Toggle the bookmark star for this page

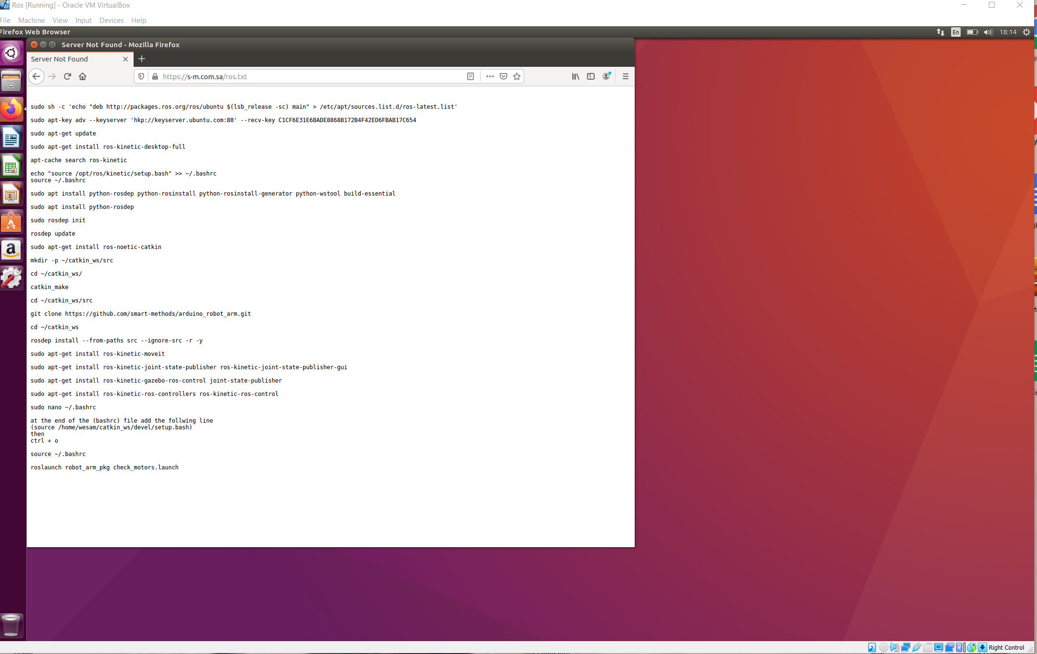517,76
